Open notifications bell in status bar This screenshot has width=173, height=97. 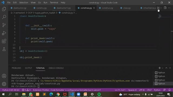(x=169, y=90)
